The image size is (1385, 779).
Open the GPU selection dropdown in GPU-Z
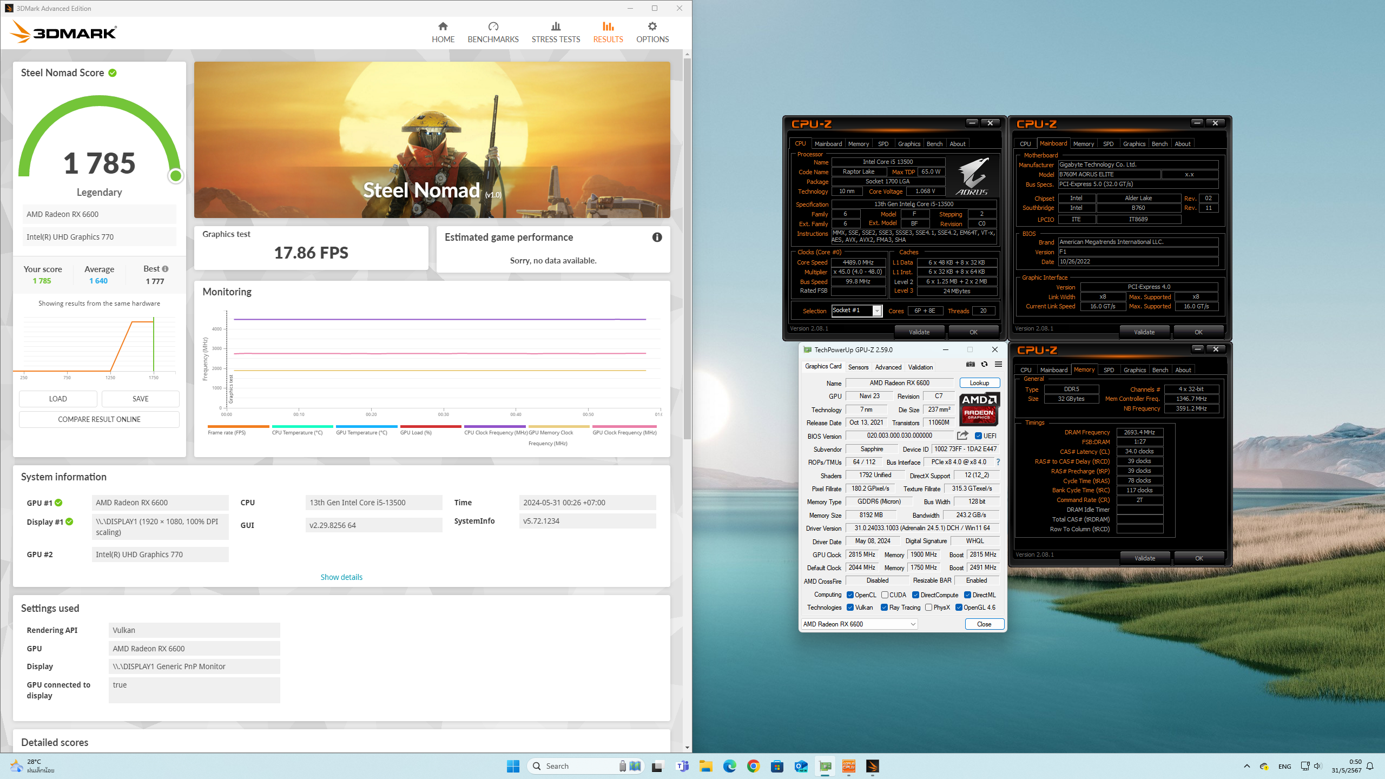click(x=860, y=624)
